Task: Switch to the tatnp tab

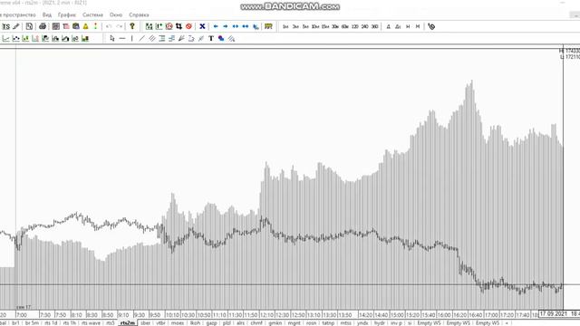Action: 328,323
